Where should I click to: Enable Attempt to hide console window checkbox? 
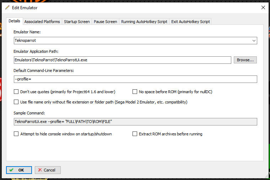click(16, 134)
